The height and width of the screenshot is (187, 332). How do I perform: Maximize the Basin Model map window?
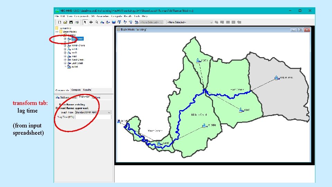coord(300,30)
